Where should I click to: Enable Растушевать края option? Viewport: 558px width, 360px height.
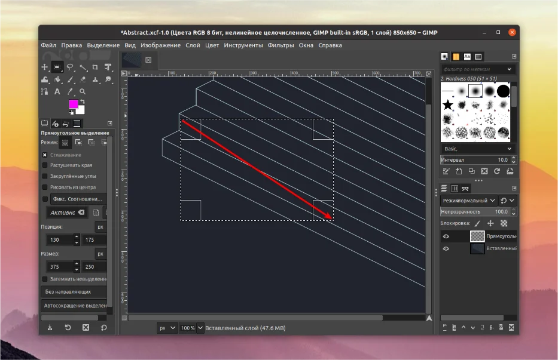pyautogui.click(x=45, y=165)
